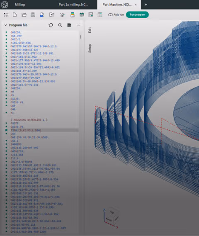Save the project with toolbar floppy icon

pos(33,15)
